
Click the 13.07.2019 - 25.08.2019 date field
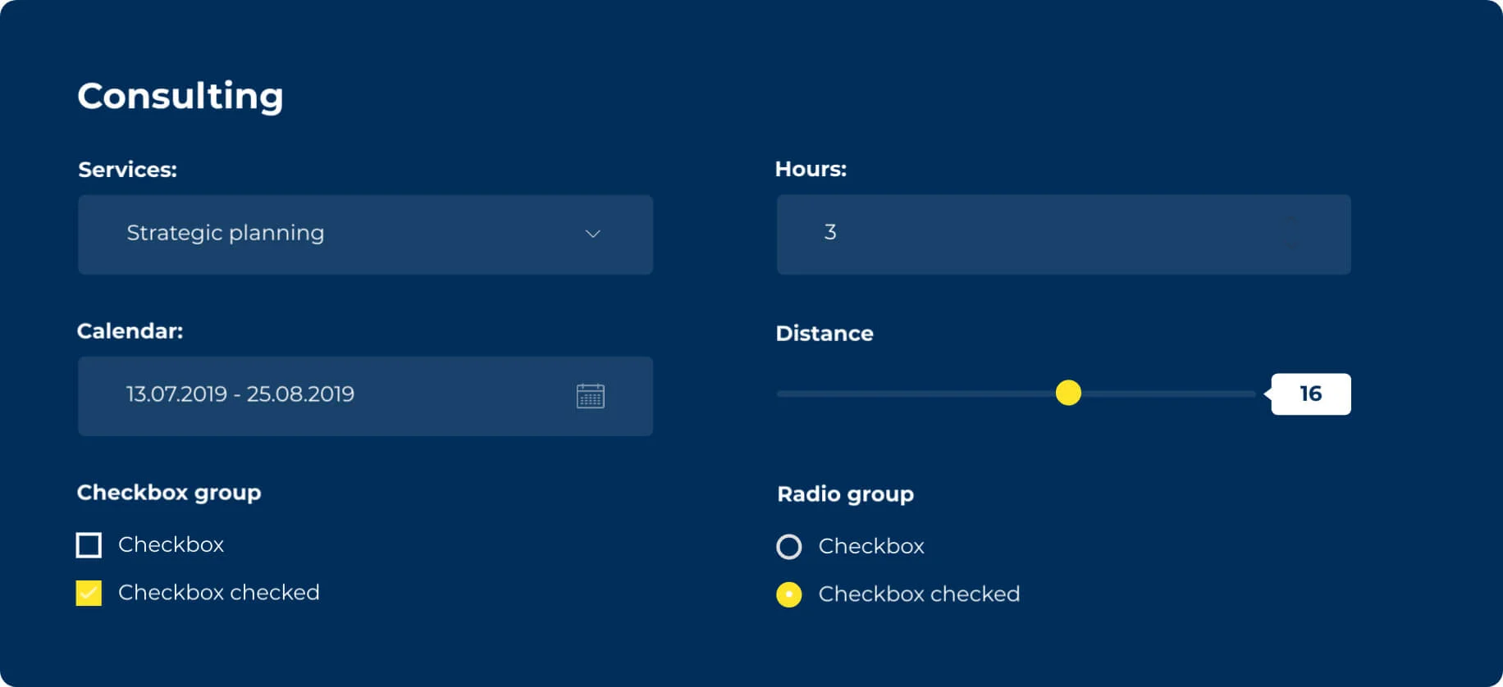click(240, 395)
